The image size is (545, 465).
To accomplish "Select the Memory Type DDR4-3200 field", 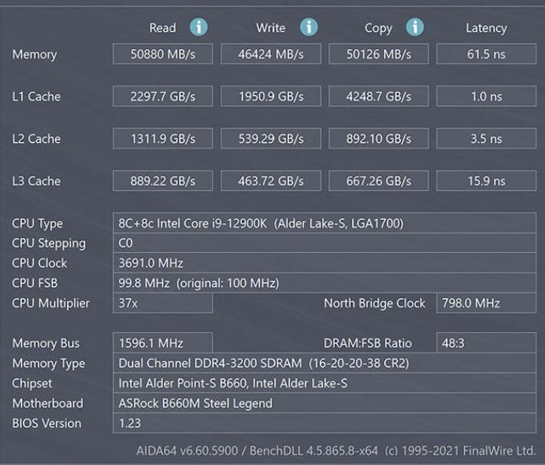I will click(x=324, y=363).
